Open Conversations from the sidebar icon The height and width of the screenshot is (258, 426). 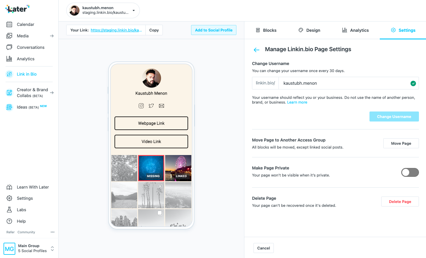coord(9,47)
